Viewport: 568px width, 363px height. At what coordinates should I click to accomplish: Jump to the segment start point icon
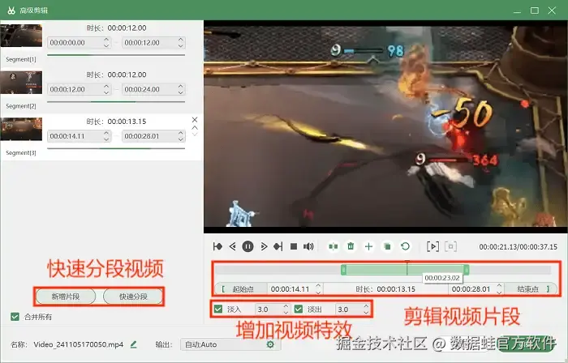217,246
